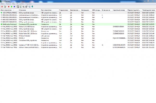Click gray status icon of Nokia X2-02 row

[x=1, y=27]
